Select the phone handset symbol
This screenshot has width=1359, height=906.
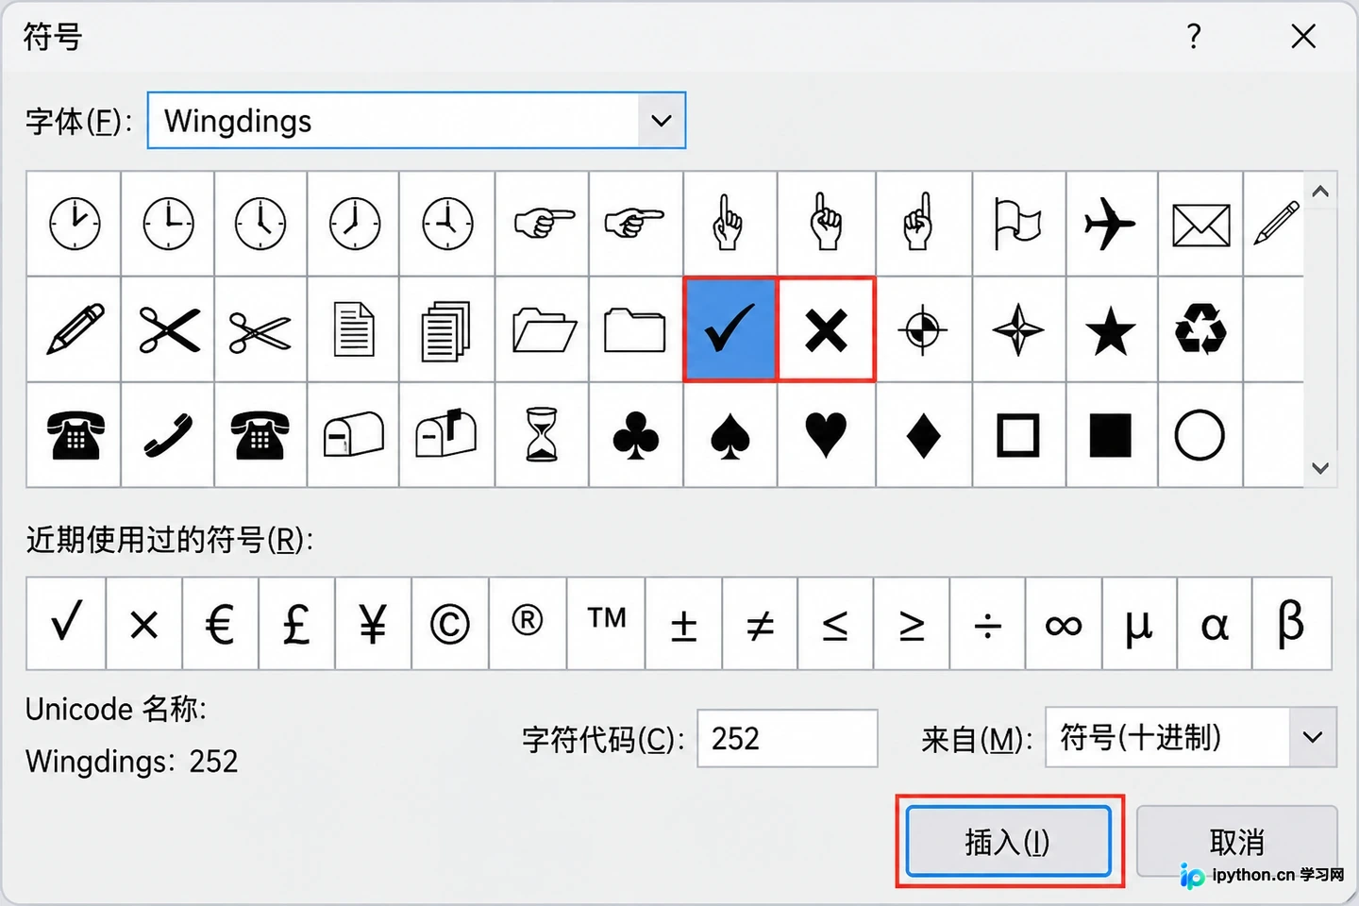tap(168, 435)
